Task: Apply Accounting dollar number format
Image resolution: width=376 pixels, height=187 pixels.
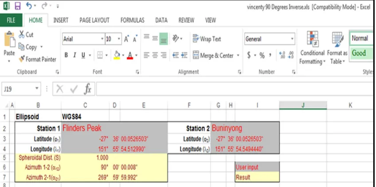Action: pos(249,55)
